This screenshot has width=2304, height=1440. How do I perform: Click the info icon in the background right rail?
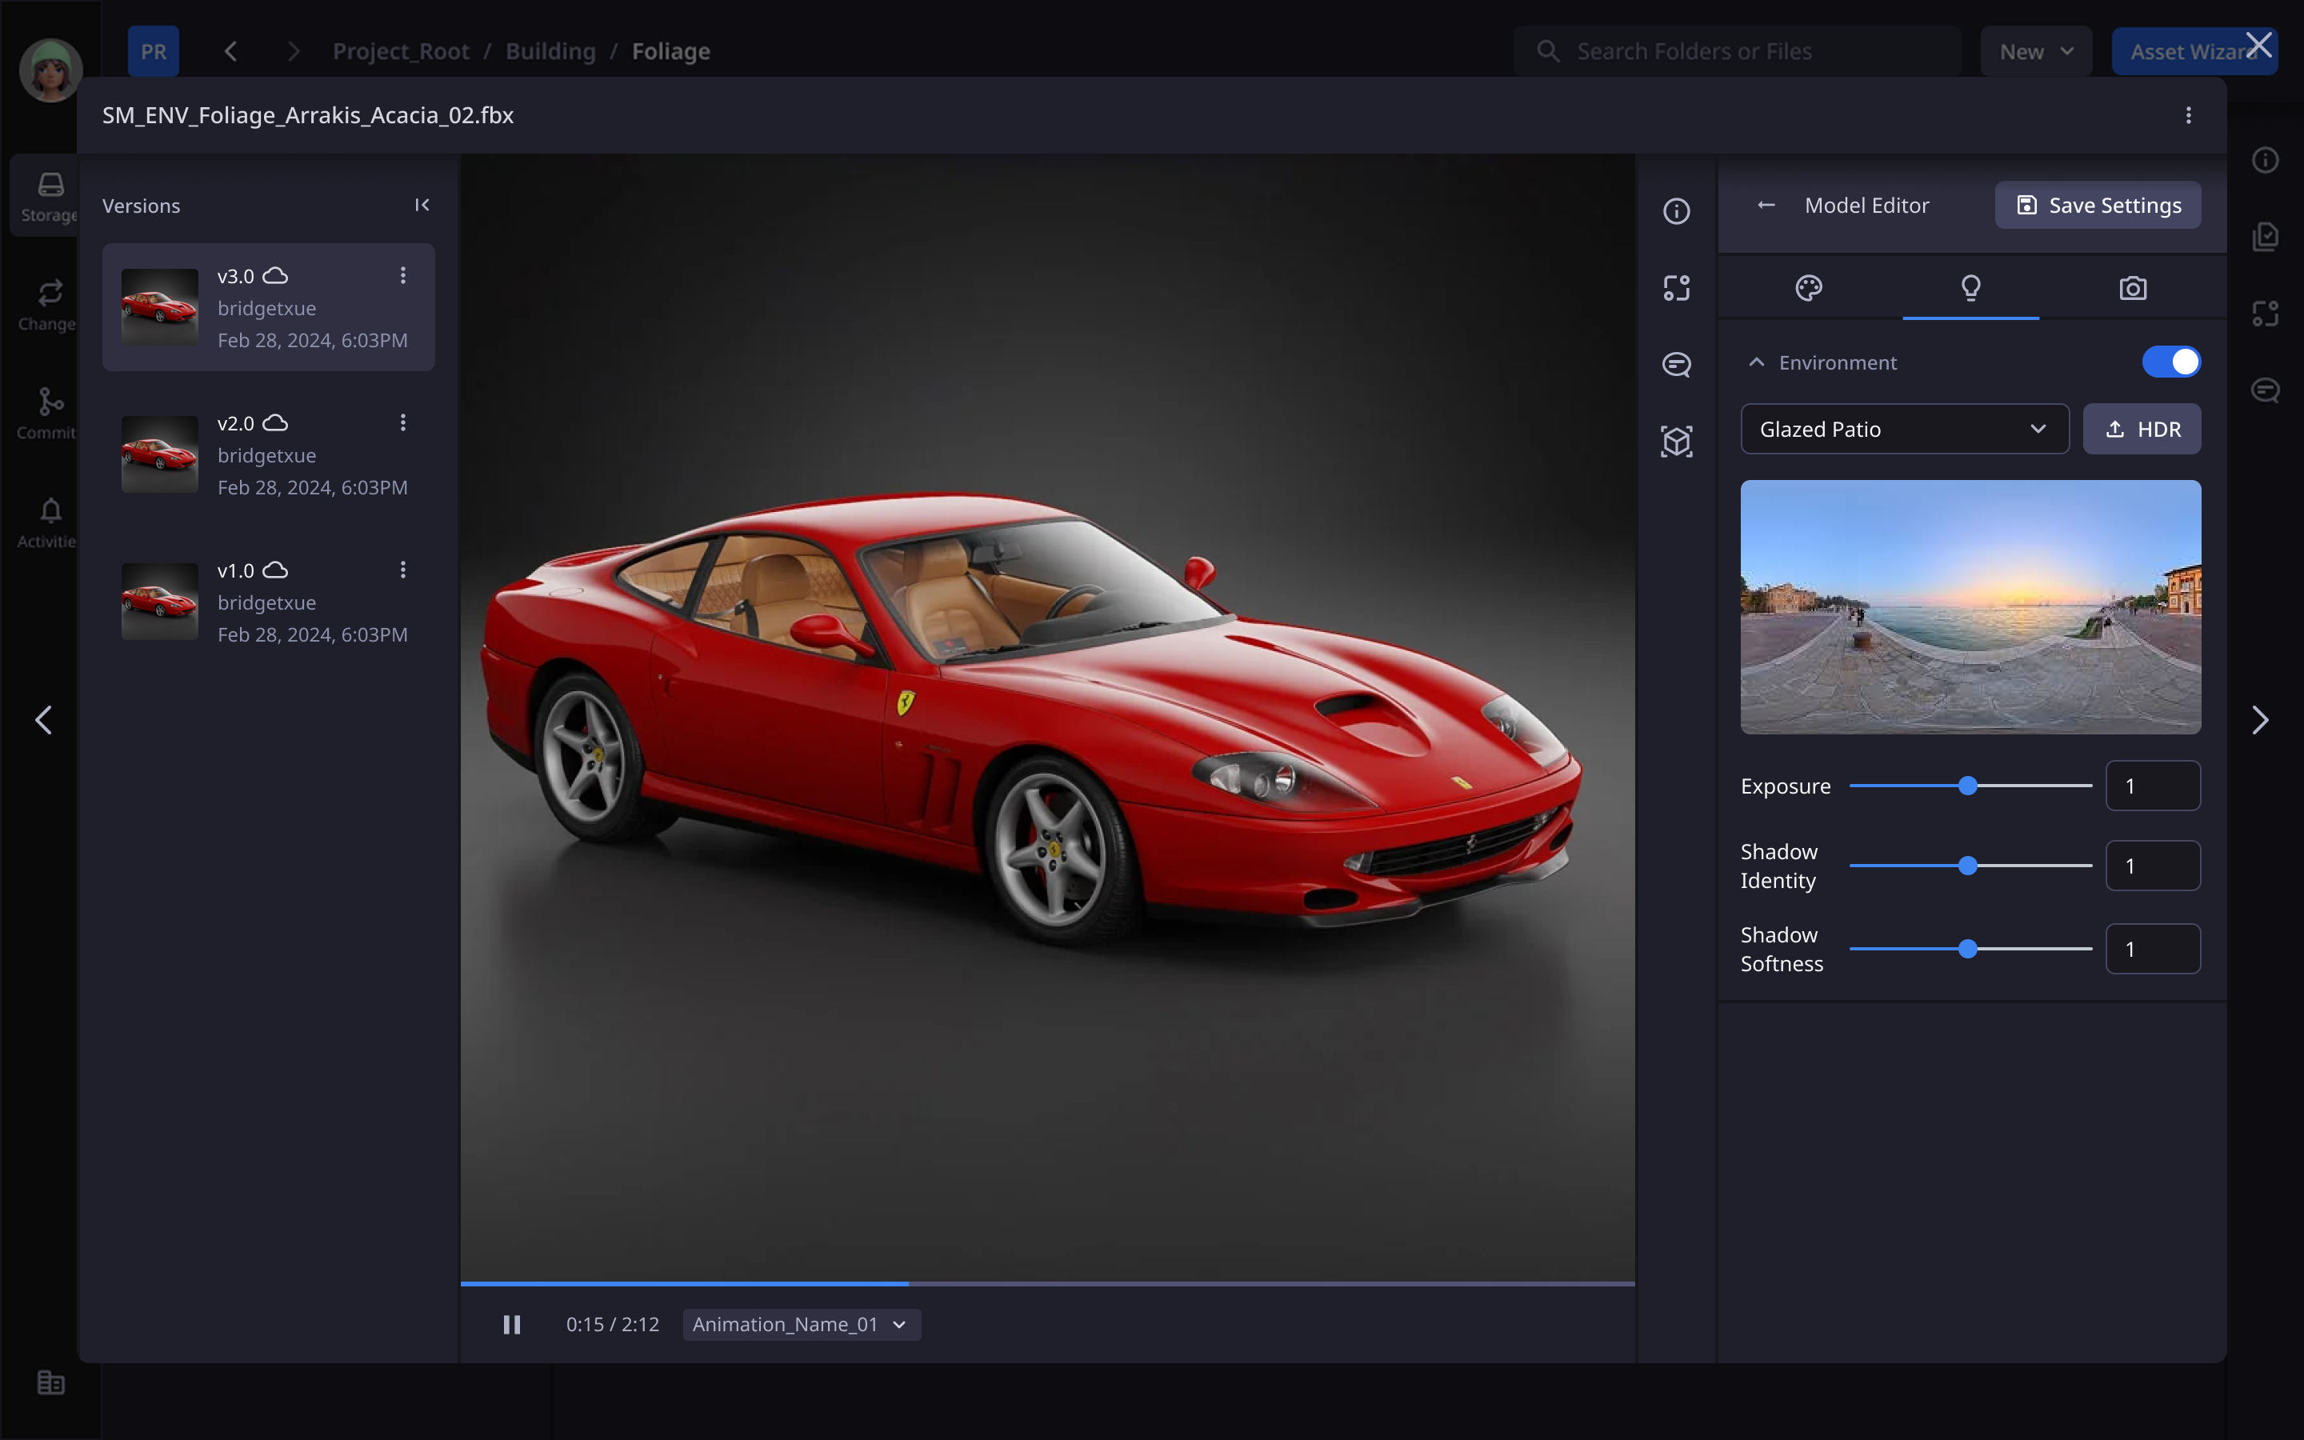2265,160
